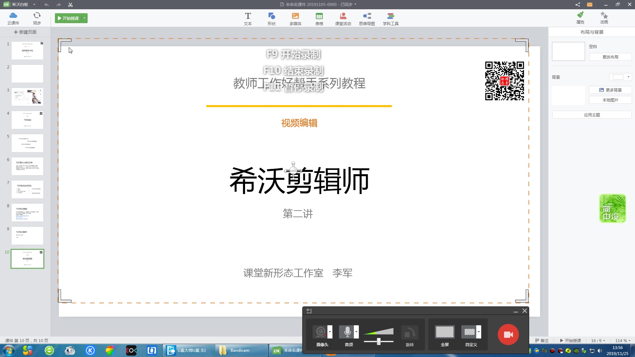The image size is (635, 357).
Task: Select slide thumbnail 6
Action: tap(27, 166)
